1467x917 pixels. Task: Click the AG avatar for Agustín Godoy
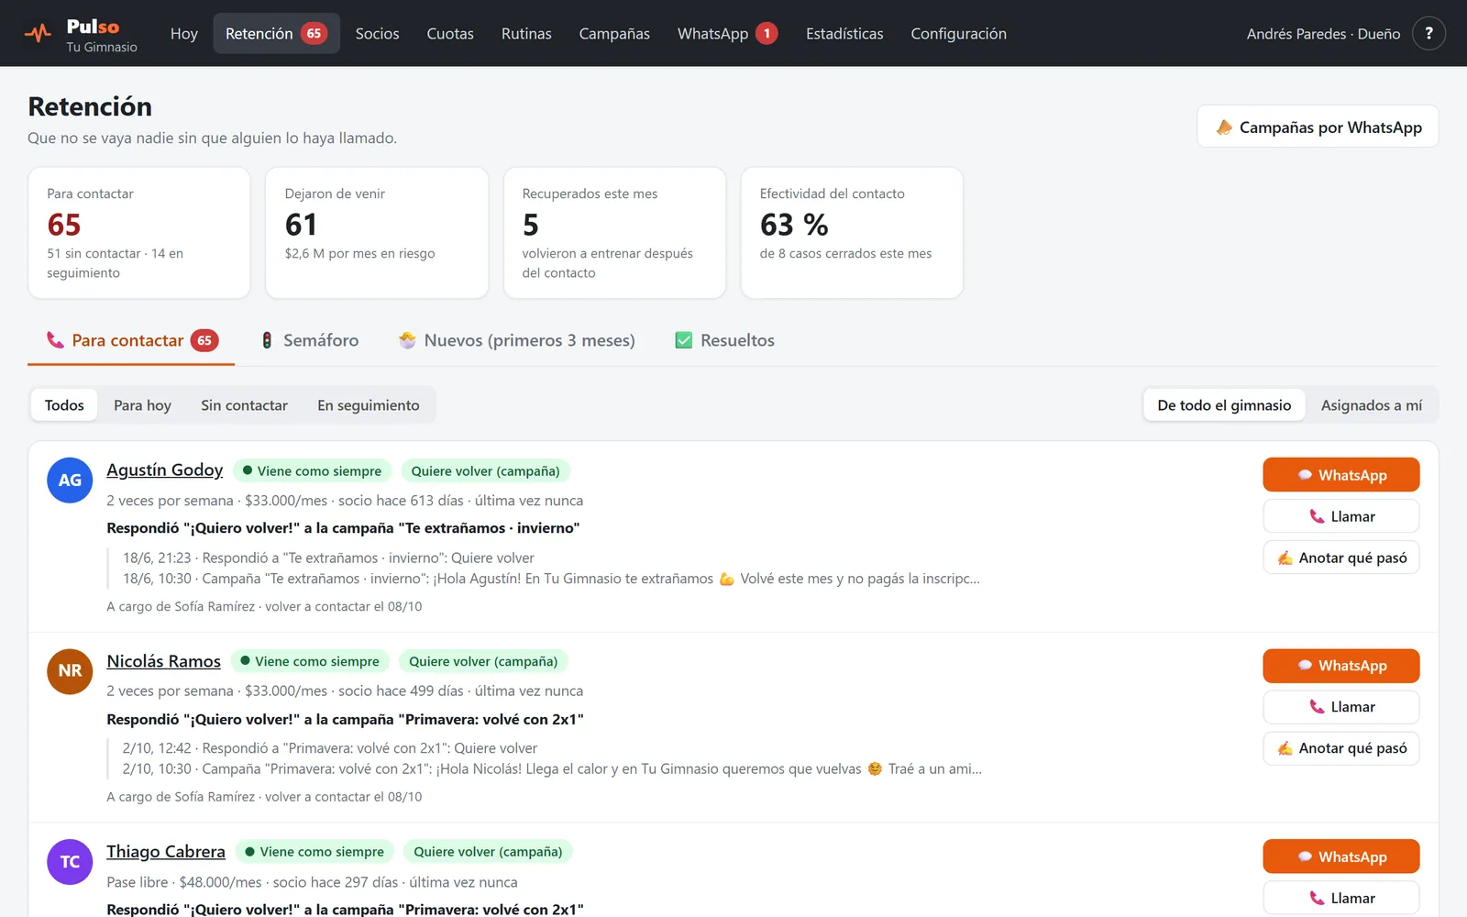click(70, 480)
